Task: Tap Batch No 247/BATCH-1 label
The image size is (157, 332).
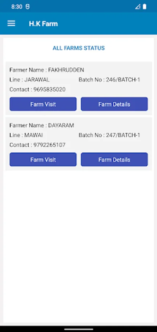Action: coord(109,135)
